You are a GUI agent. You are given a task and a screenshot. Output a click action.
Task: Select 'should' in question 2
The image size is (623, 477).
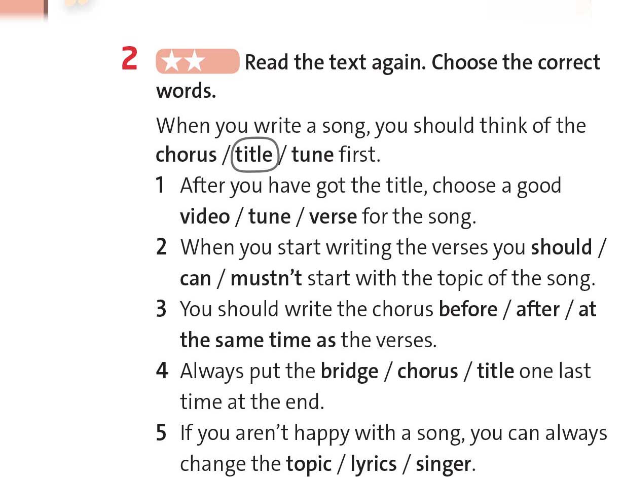[x=562, y=247]
